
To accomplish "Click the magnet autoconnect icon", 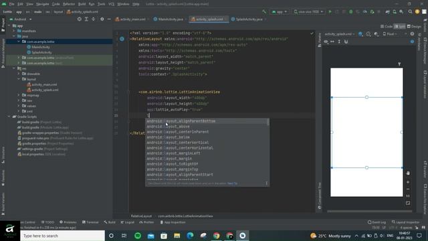I will 346,42.
